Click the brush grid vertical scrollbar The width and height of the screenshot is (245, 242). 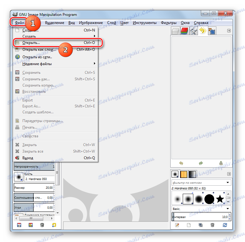pos(228,198)
